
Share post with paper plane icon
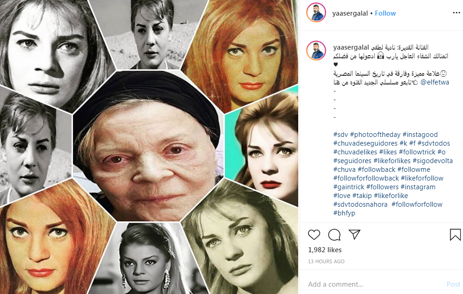pos(354,235)
